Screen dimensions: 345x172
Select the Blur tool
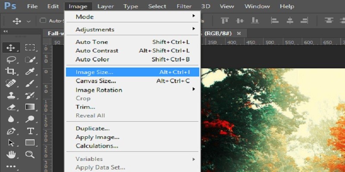[11, 119]
